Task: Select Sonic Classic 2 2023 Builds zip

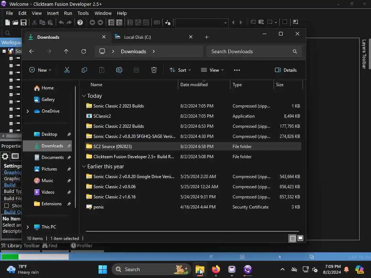Action: click(193, 106)
